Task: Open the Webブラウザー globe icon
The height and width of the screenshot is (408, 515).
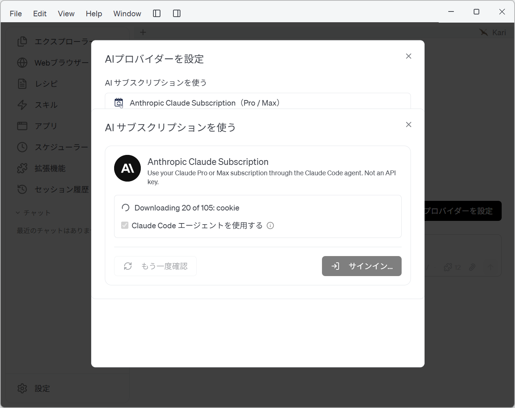Action: 22,63
